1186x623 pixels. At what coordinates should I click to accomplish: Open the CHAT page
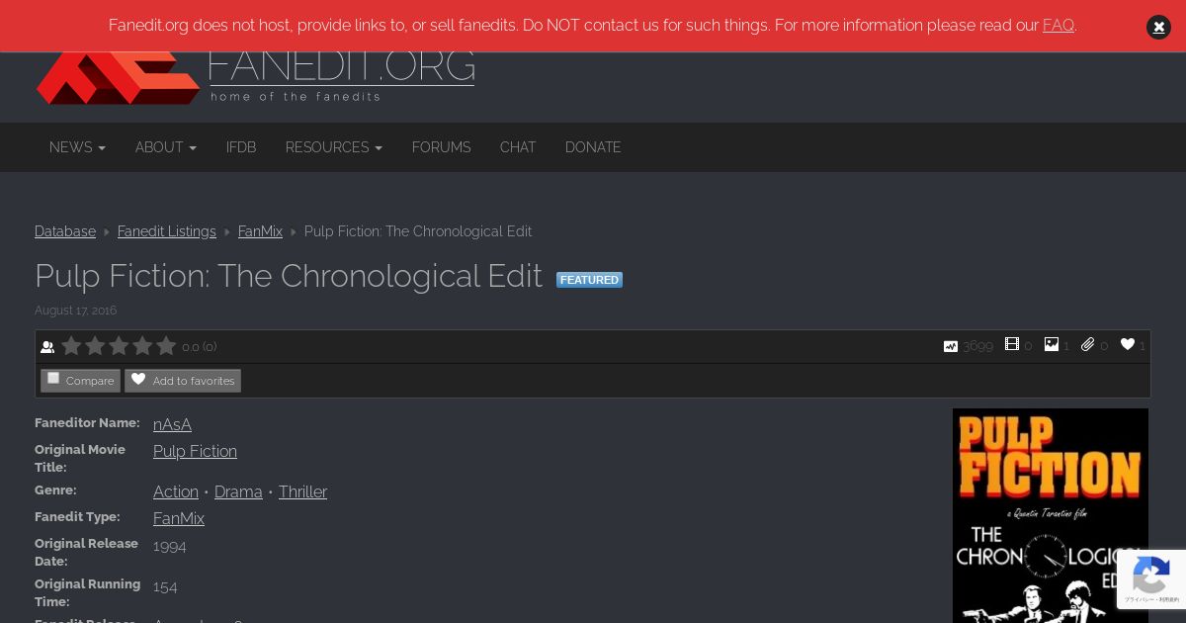(x=518, y=147)
